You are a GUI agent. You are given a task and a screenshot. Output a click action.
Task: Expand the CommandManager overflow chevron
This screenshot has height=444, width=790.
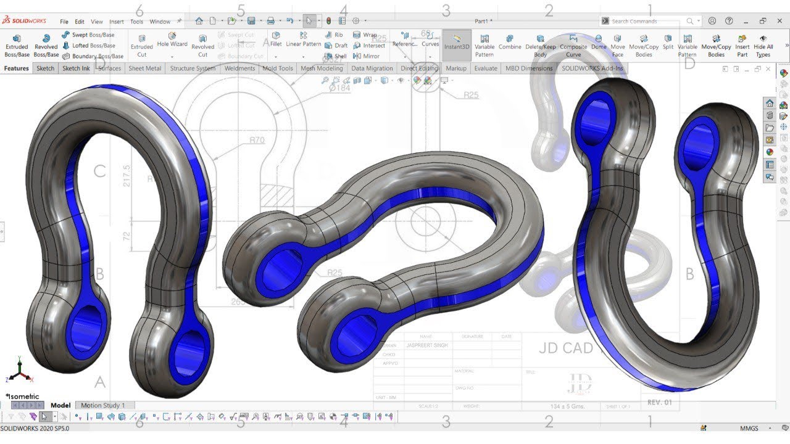pos(786,46)
